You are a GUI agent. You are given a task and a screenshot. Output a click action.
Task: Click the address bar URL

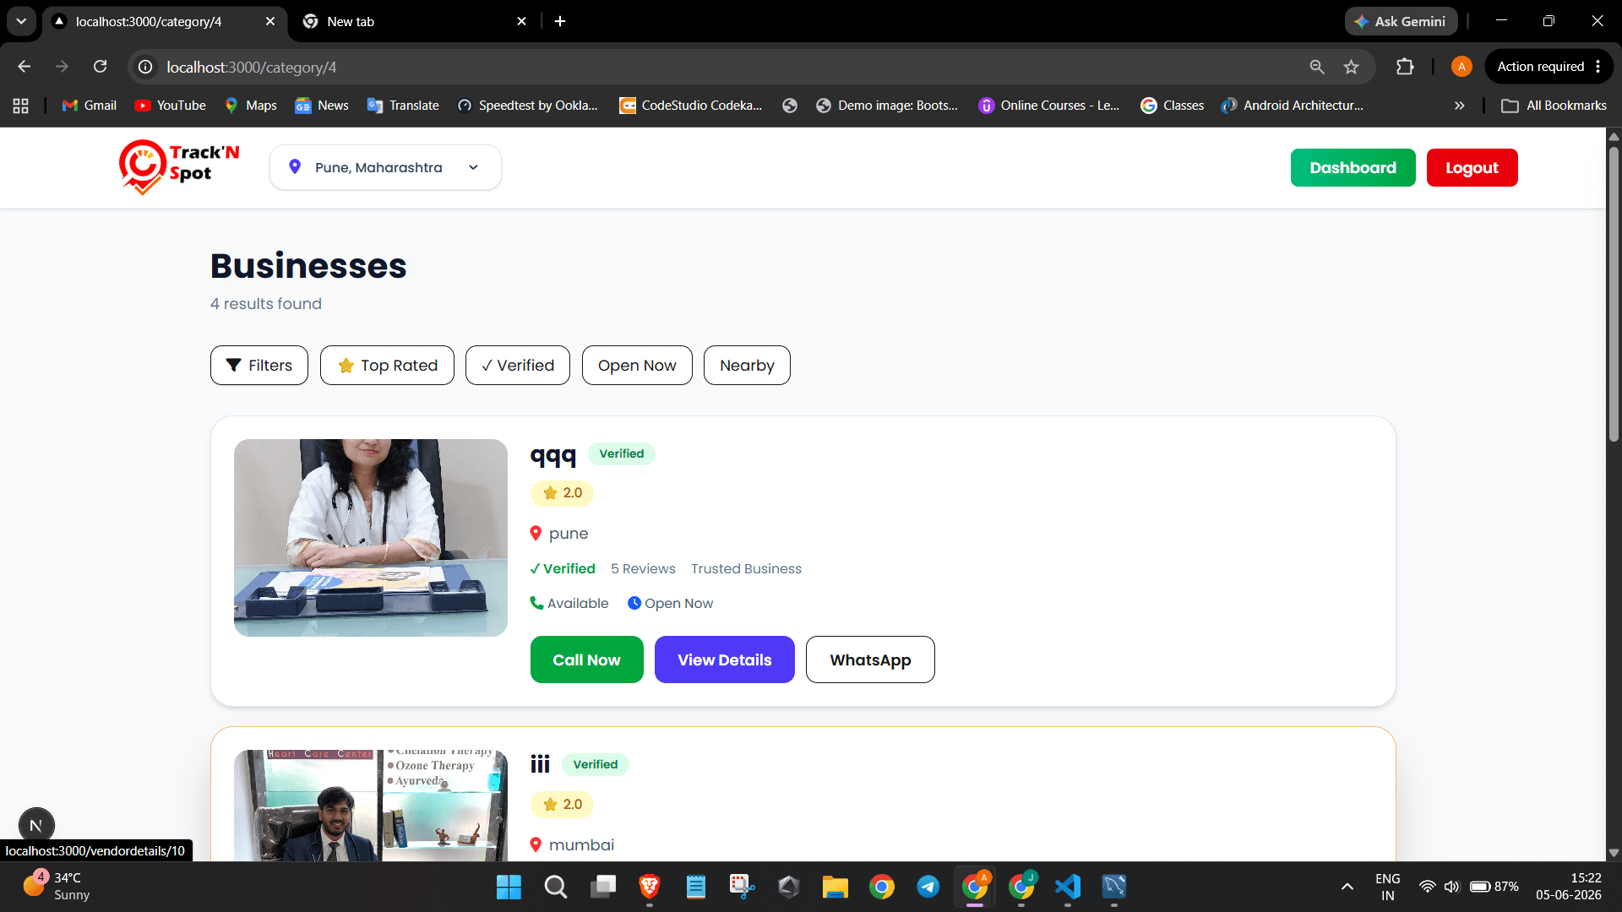[x=252, y=68]
